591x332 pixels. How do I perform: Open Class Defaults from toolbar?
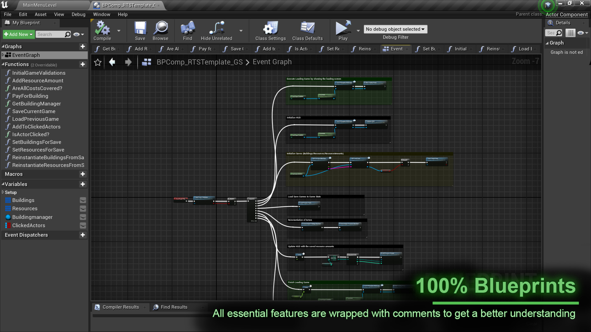[307, 29]
